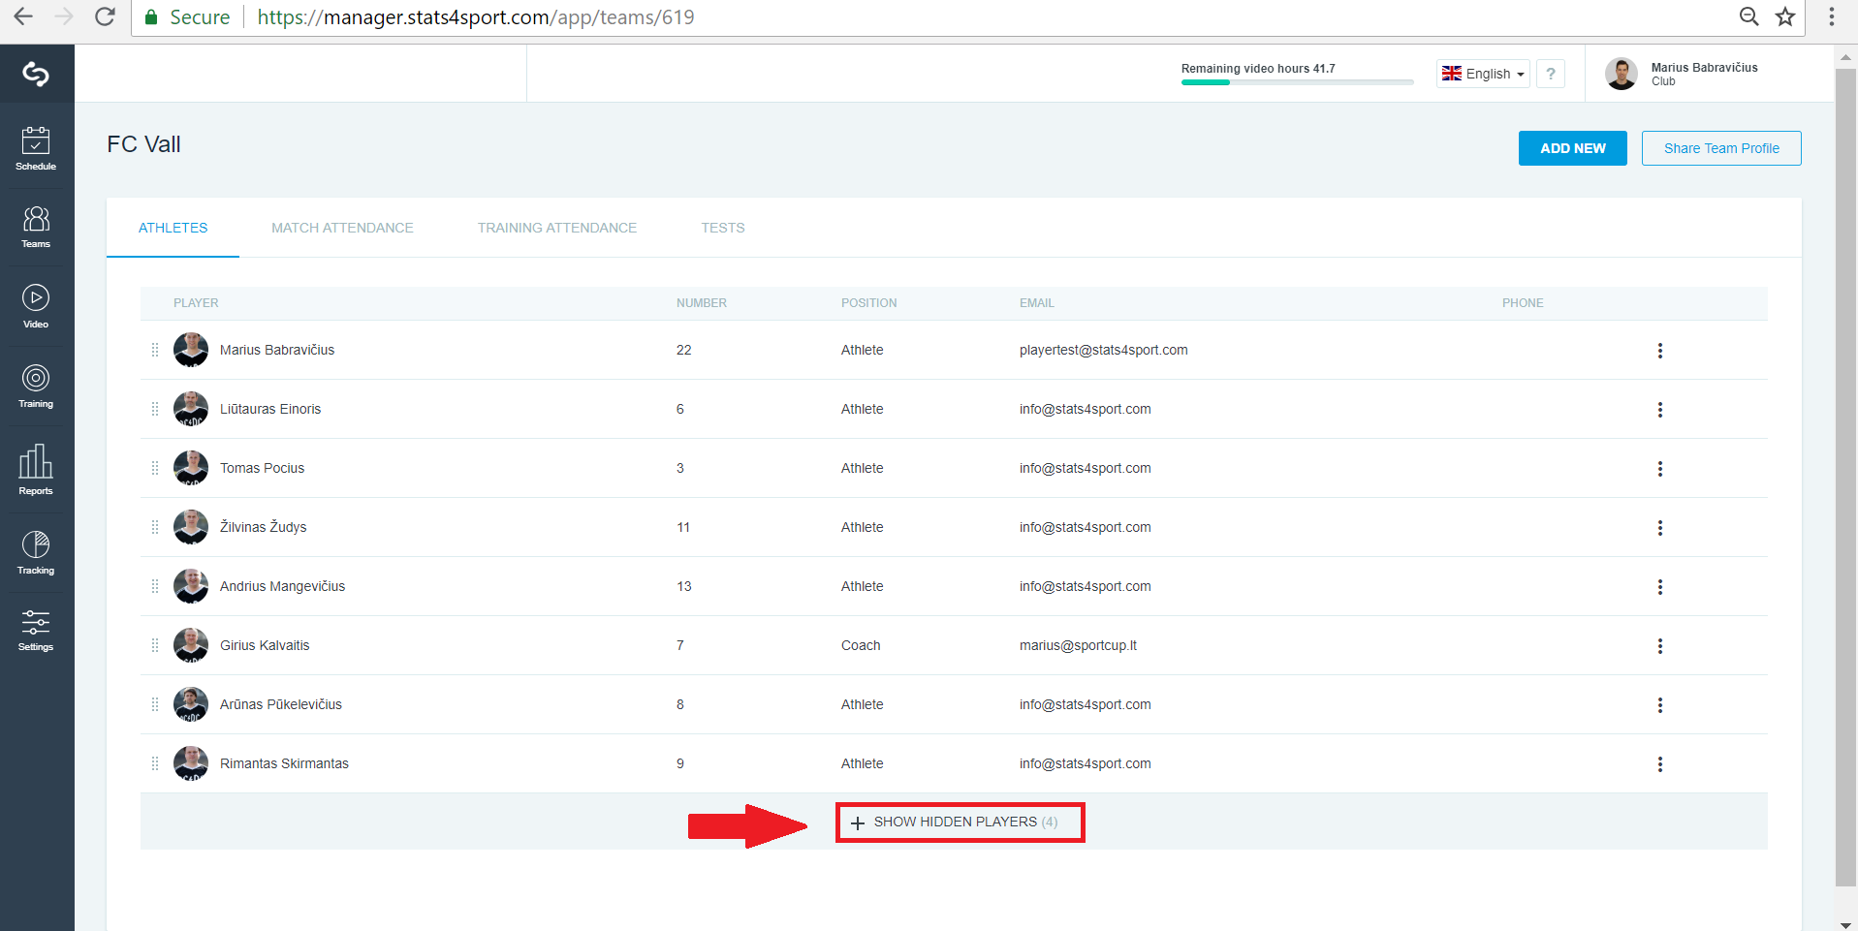Open options menu for Rimantas Skirmantas row
Image resolution: width=1858 pixels, height=931 pixels.
[x=1660, y=764]
